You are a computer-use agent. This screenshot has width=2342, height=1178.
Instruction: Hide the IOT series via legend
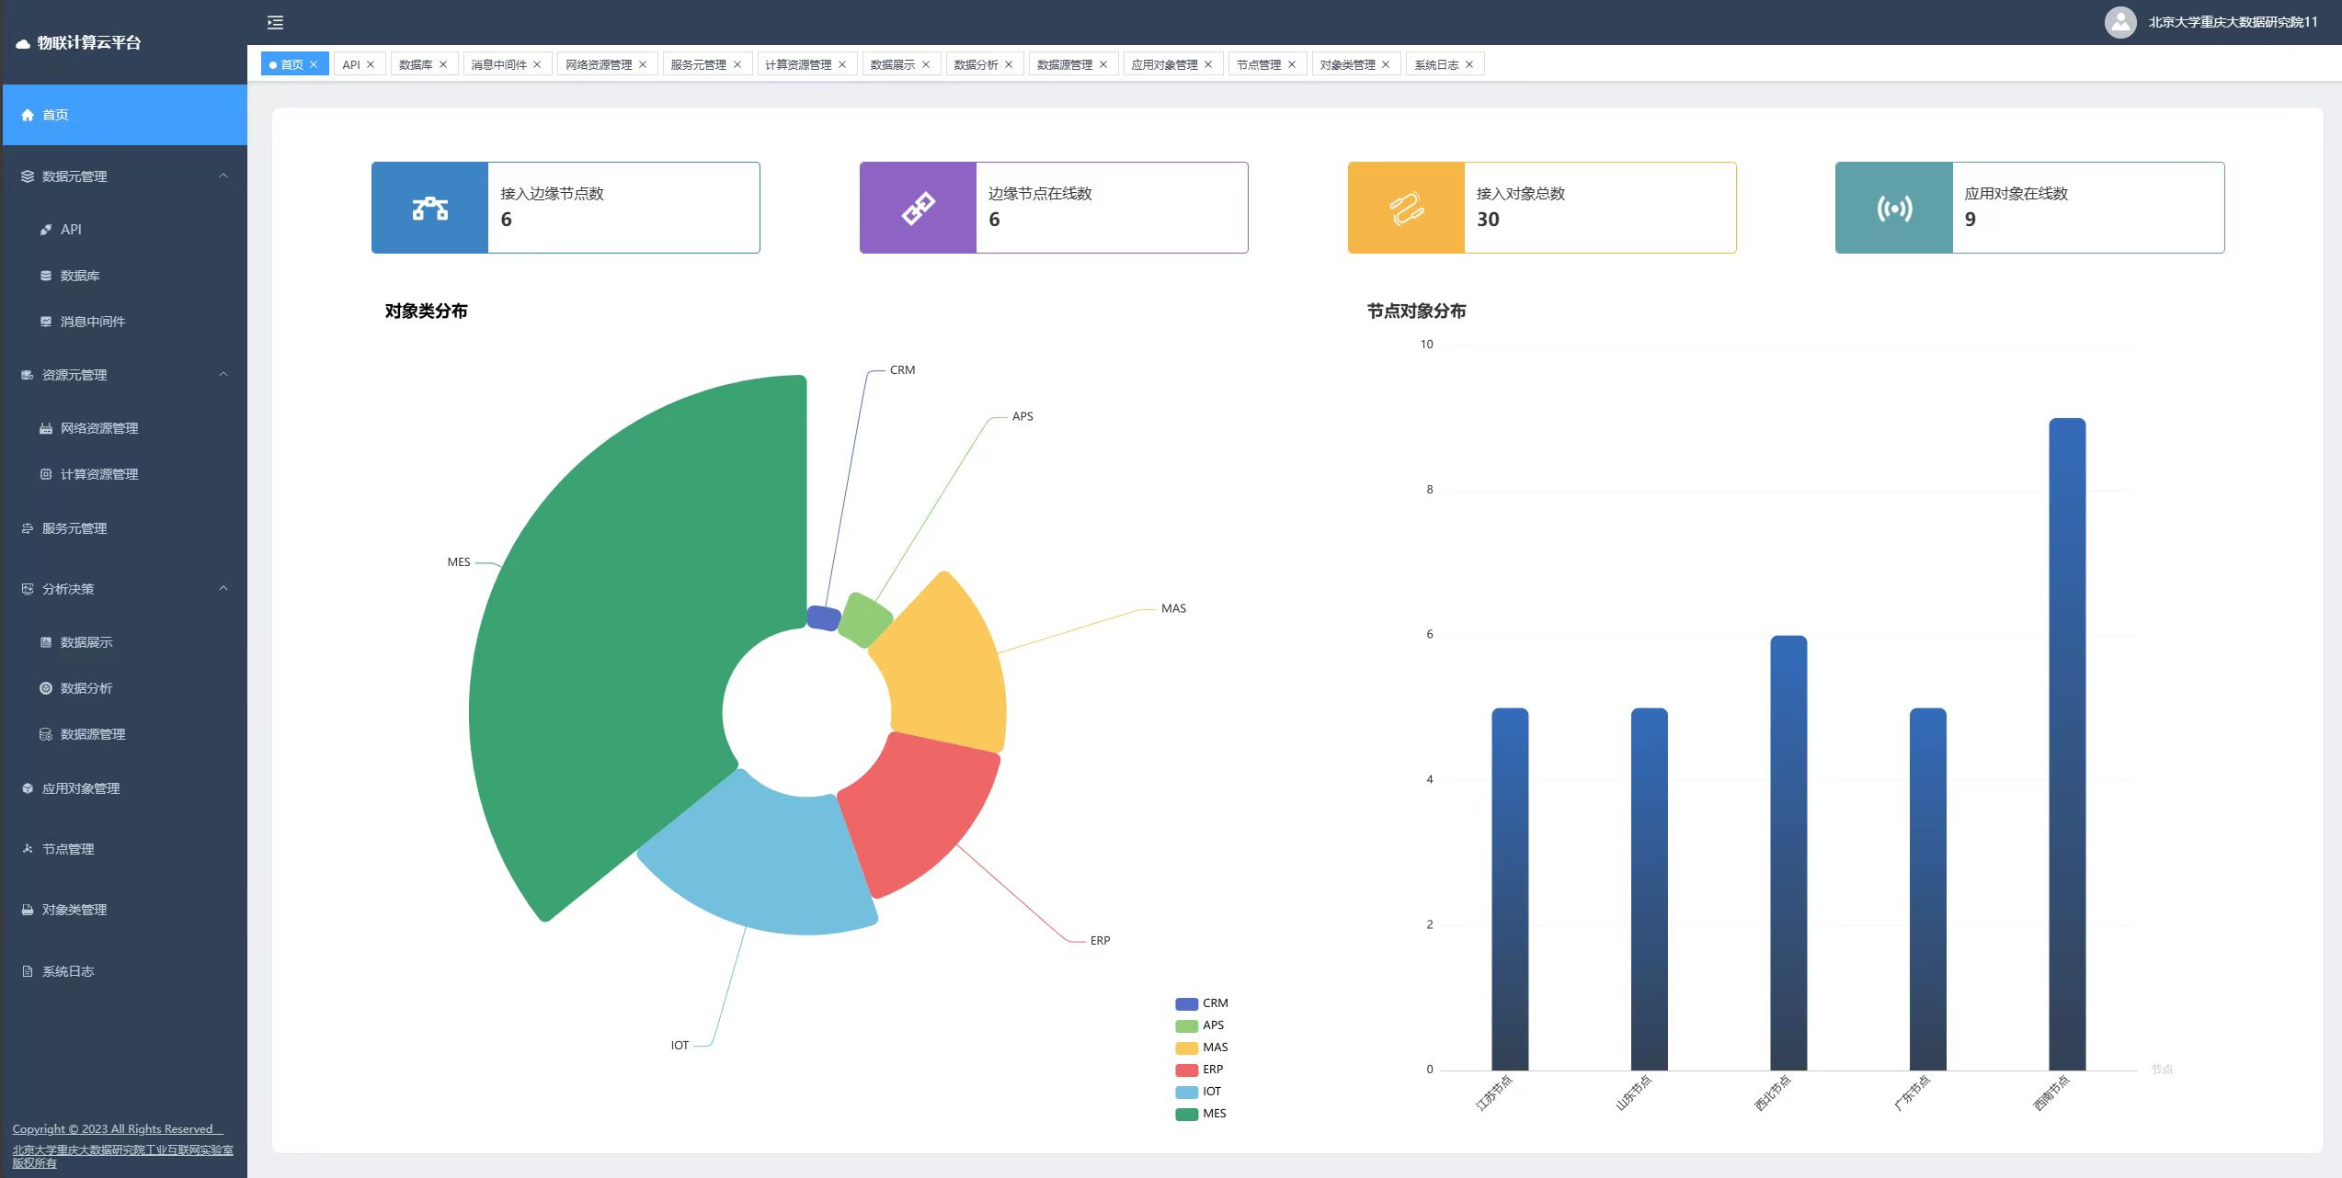[x=1211, y=1092]
